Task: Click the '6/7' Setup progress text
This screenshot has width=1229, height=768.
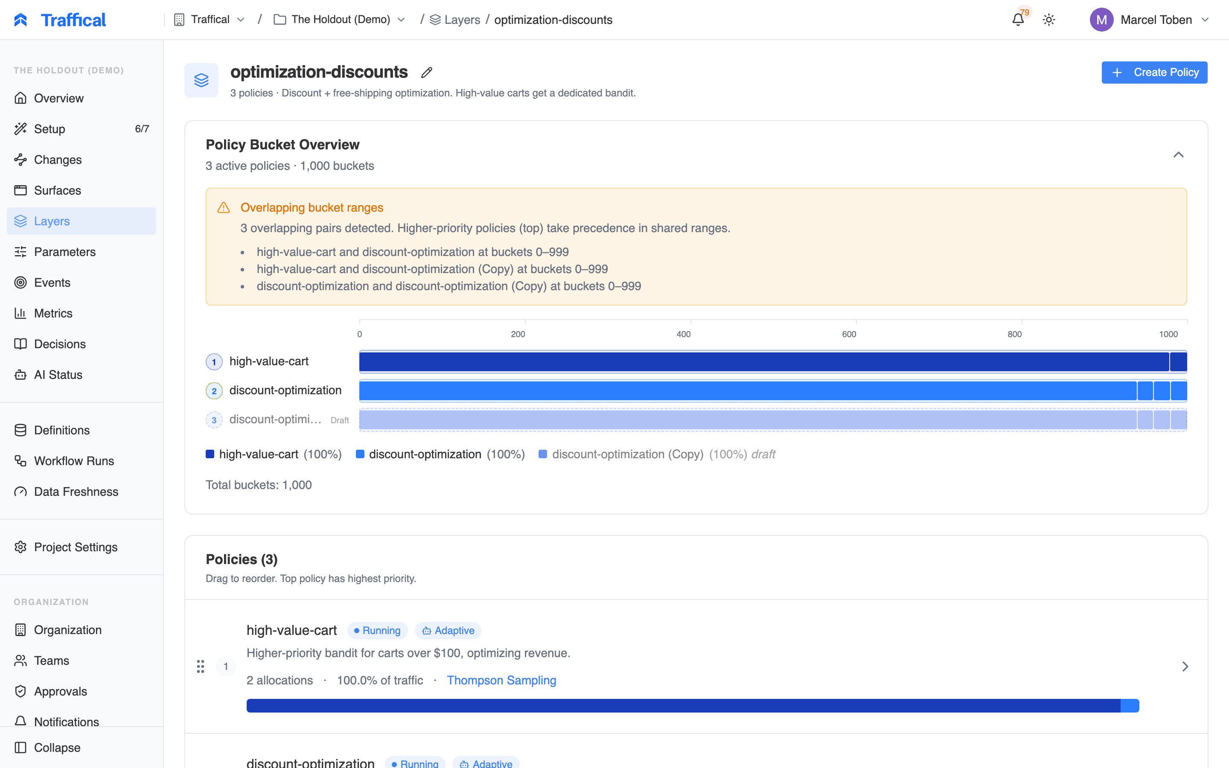Action: (x=142, y=129)
